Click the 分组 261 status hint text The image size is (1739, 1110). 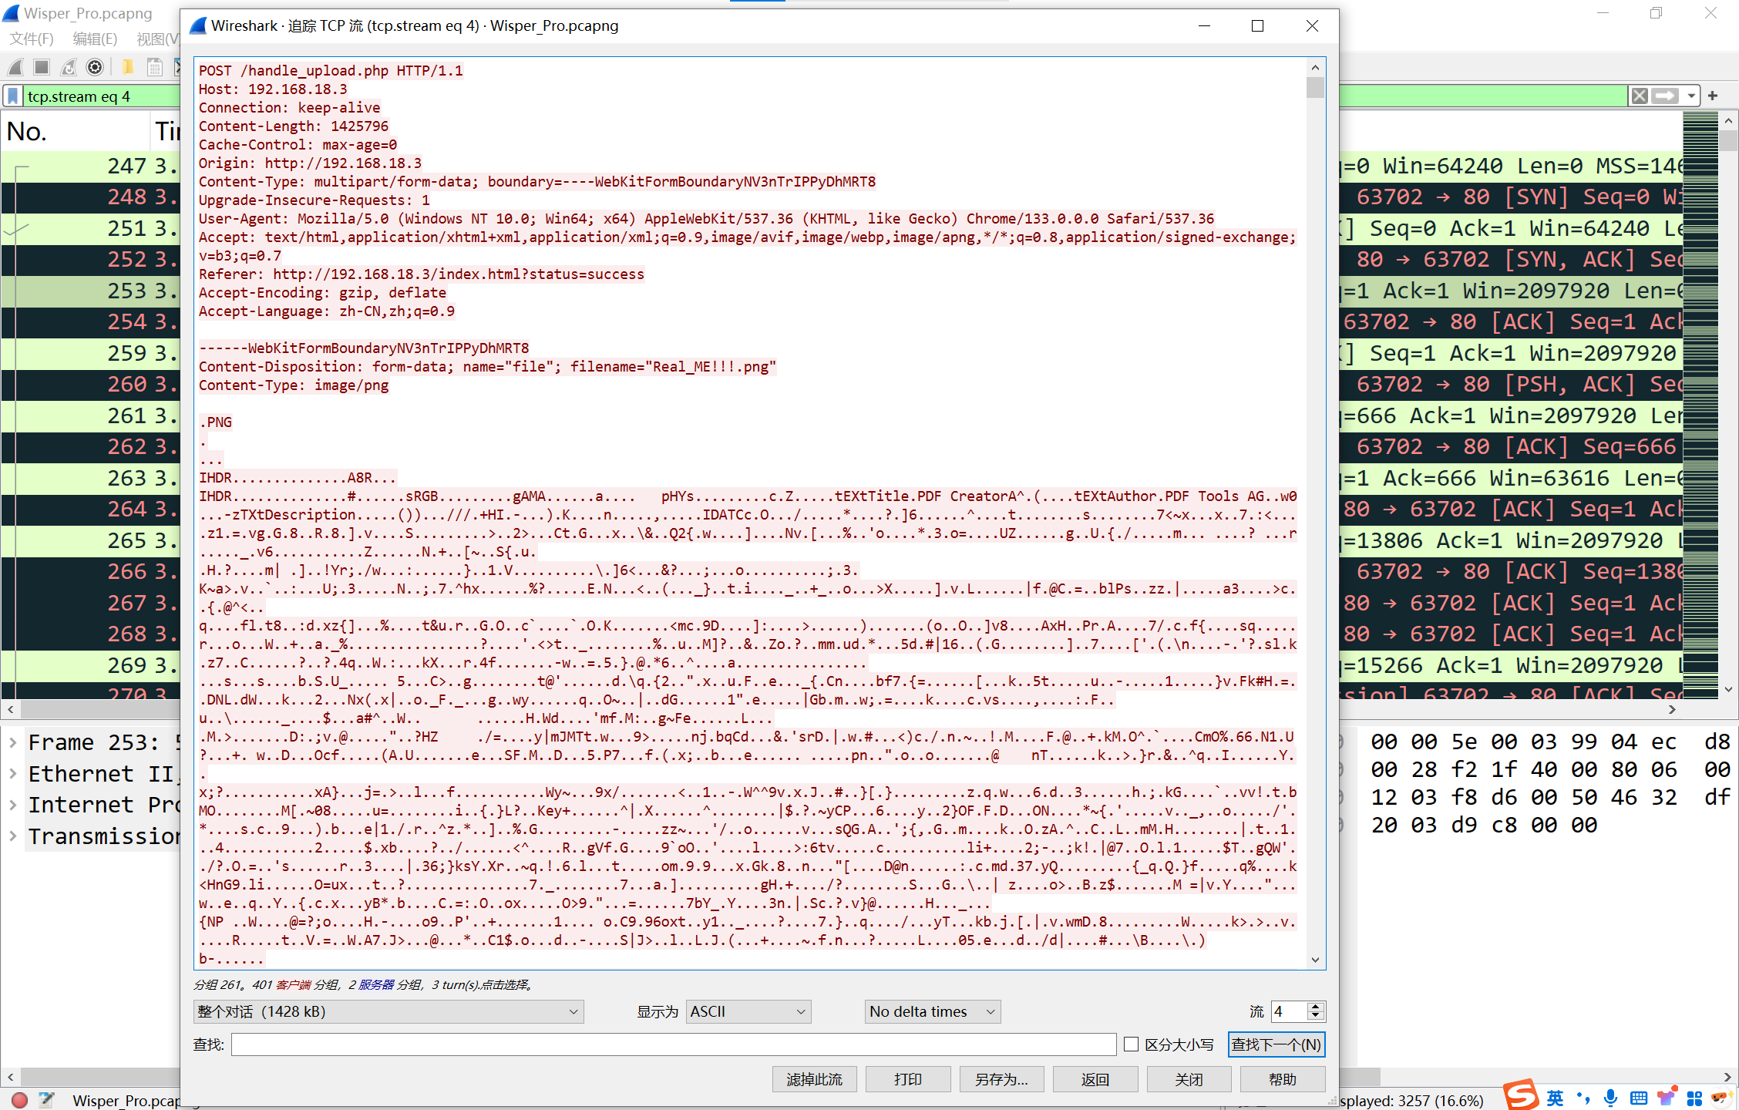(362, 984)
